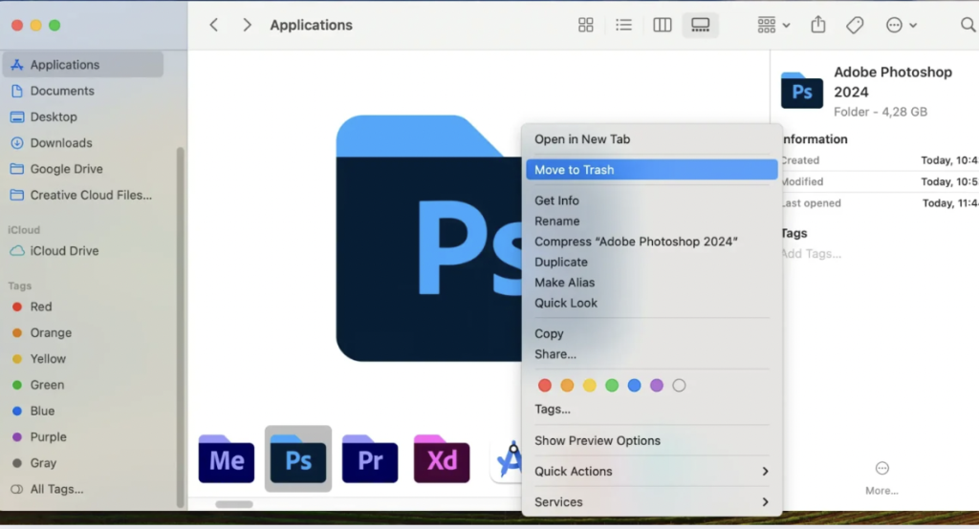Click the Edit Tags toolbar icon
The height and width of the screenshot is (529, 979).
tap(855, 26)
